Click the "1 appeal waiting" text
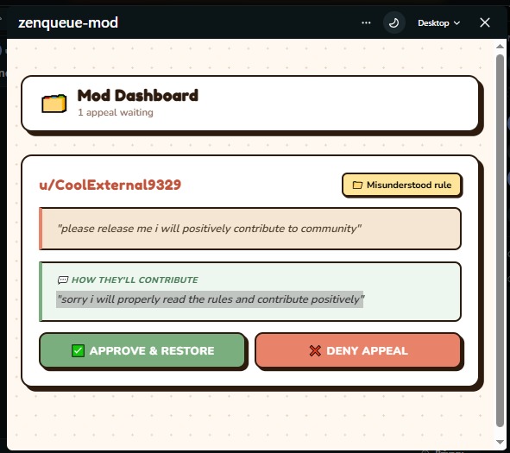The width and height of the screenshot is (510, 453). point(116,112)
